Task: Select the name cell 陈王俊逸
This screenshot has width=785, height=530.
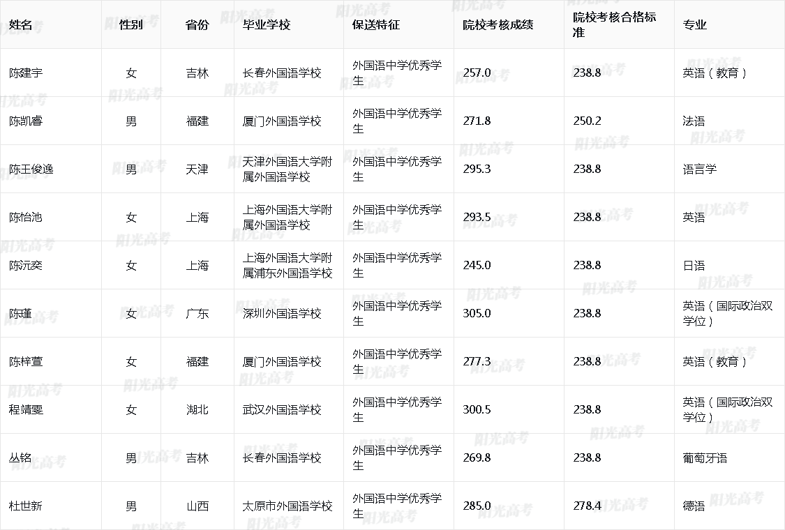Action: pyautogui.click(x=31, y=169)
